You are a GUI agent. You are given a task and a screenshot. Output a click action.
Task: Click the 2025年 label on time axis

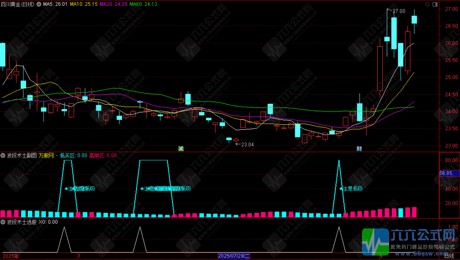[9, 256]
